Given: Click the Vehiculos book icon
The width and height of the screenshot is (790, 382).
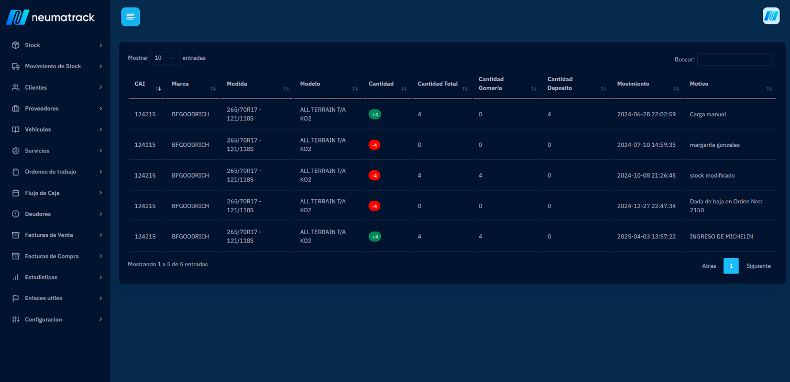Looking at the screenshot, I should 16,129.
